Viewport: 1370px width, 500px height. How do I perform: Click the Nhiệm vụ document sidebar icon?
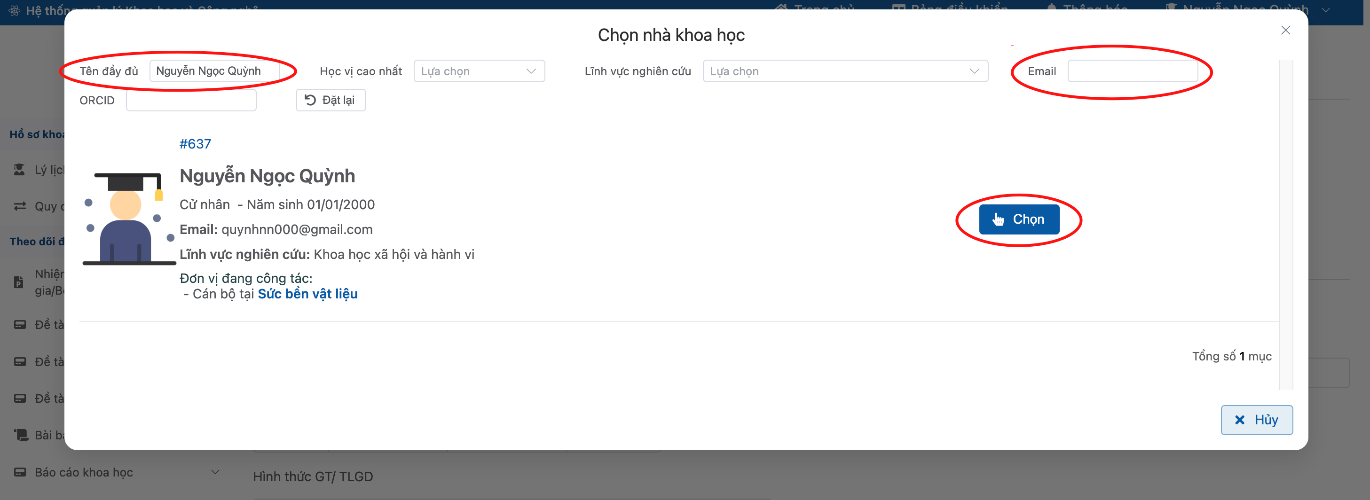[19, 282]
